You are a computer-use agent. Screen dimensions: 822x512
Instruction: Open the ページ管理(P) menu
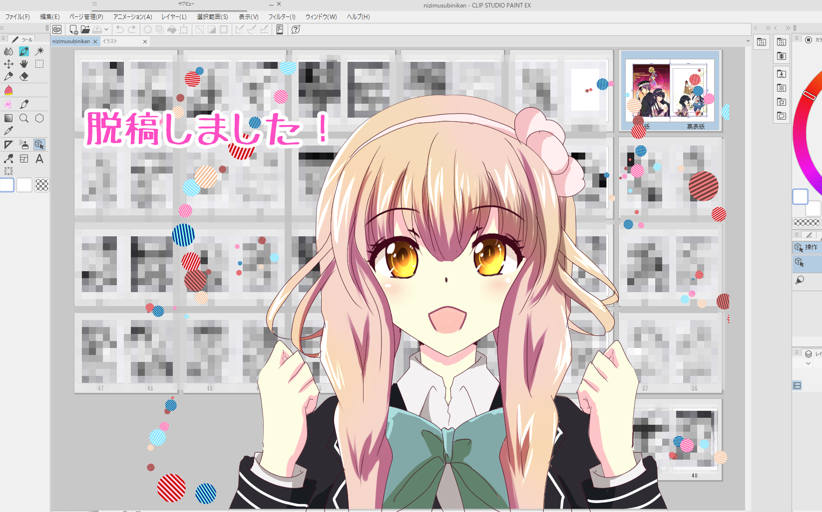point(86,17)
